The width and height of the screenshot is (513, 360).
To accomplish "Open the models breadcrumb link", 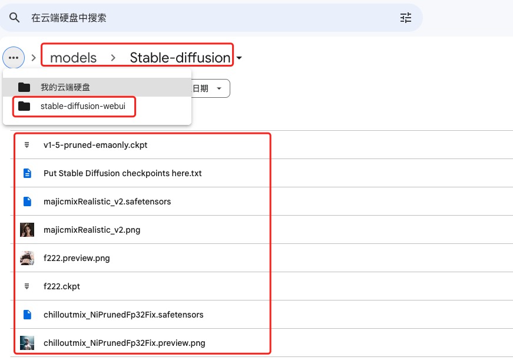I will [72, 58].
